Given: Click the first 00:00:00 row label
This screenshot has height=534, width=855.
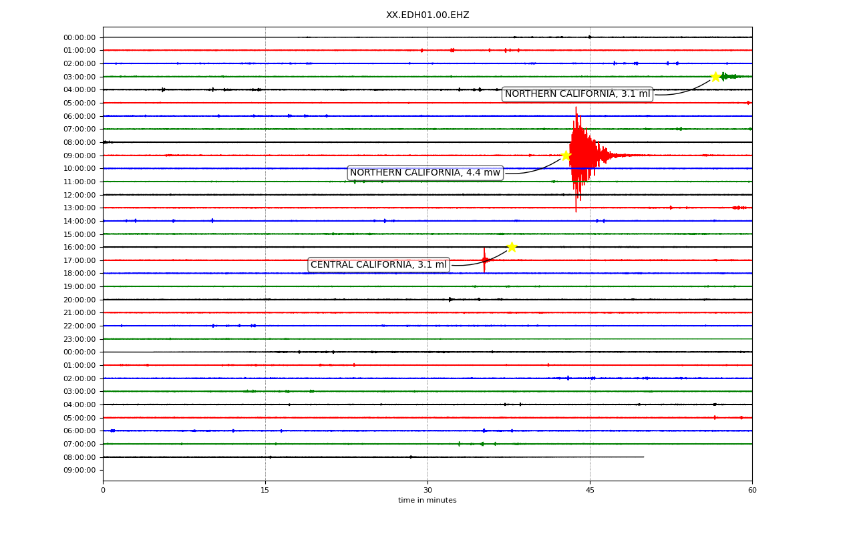Looking at the screenshot, I should (79, 37).
